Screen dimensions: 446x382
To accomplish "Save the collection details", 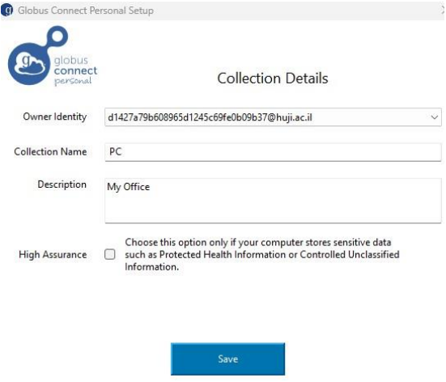I will tap(227, 359).
